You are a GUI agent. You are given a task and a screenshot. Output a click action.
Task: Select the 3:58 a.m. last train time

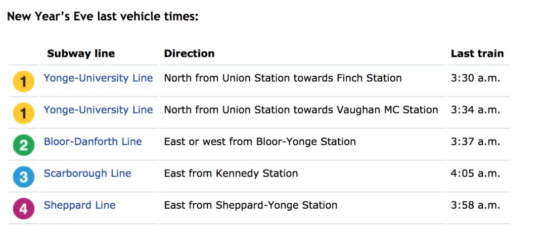coord(475,205)
